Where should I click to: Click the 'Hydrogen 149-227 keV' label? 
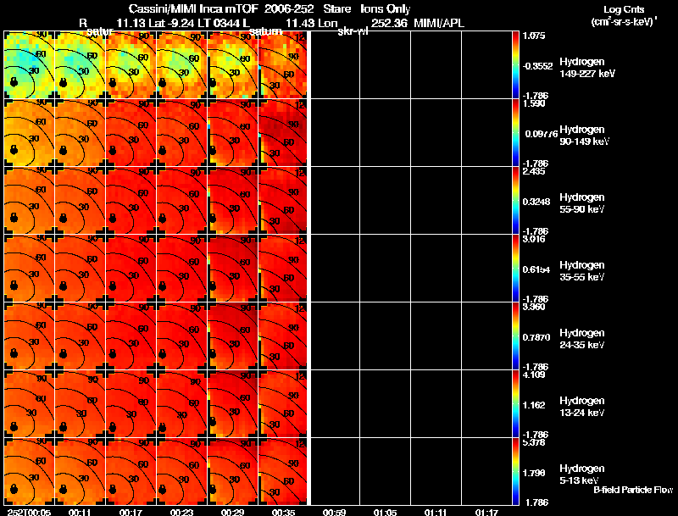click(x=587, y=68)
